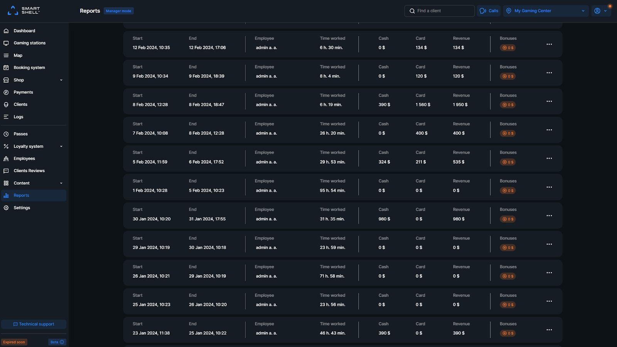Open the user account menu

[600, 11]
